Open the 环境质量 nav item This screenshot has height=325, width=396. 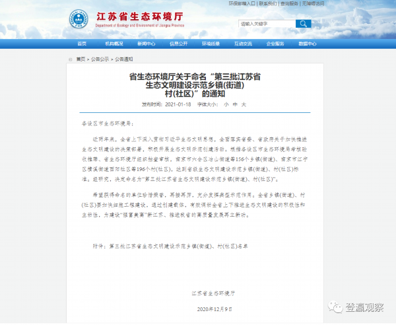(211, 44)
